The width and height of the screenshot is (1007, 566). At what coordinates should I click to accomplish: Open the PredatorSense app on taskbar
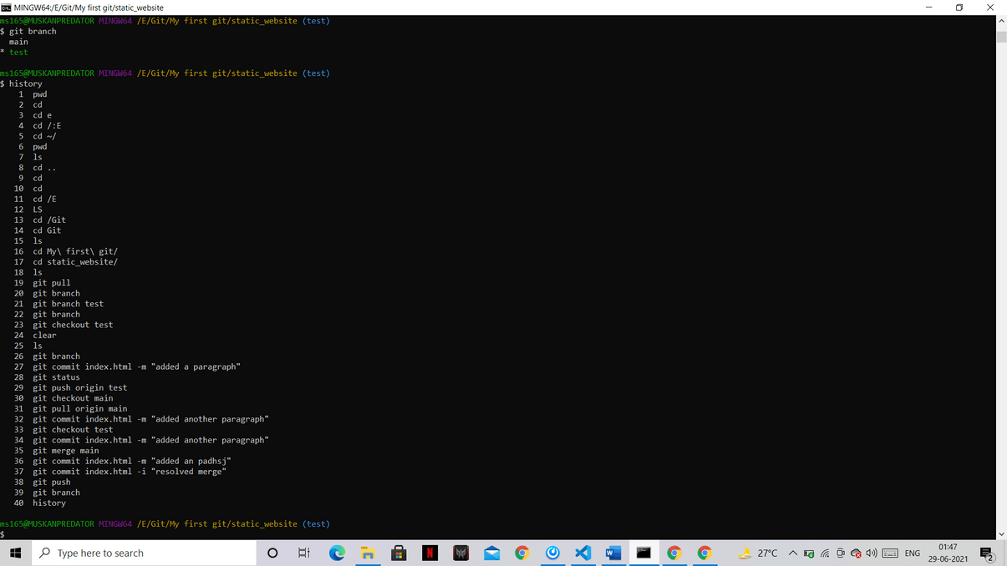click(x=460, y=553)
